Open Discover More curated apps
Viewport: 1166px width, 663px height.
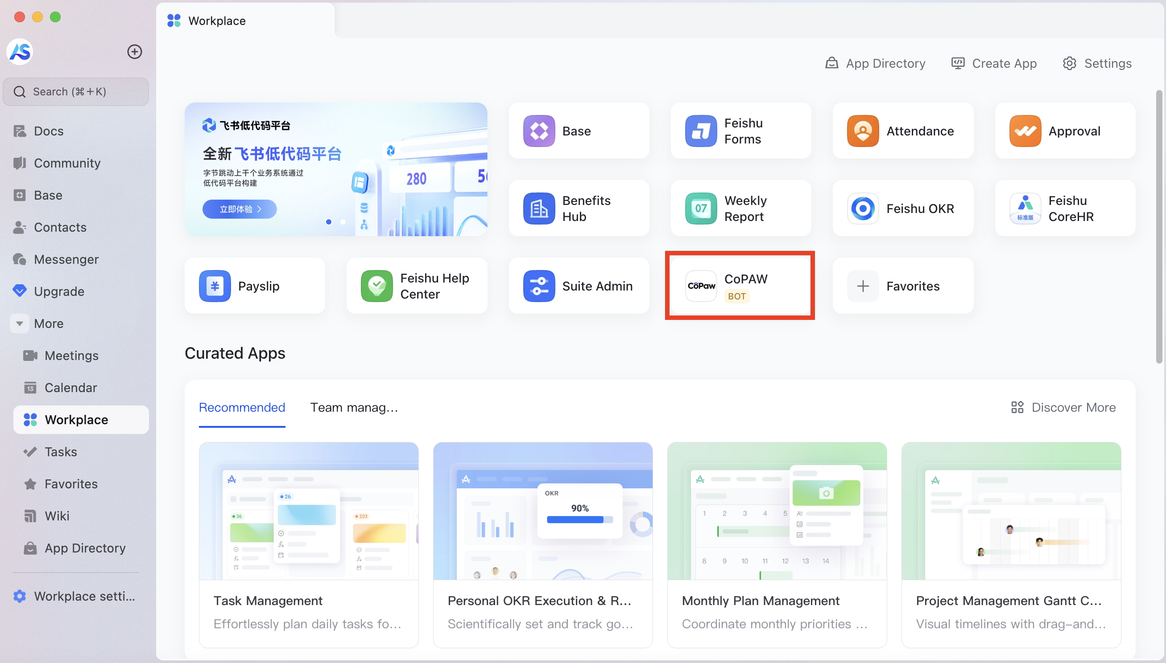point(1063,407)
